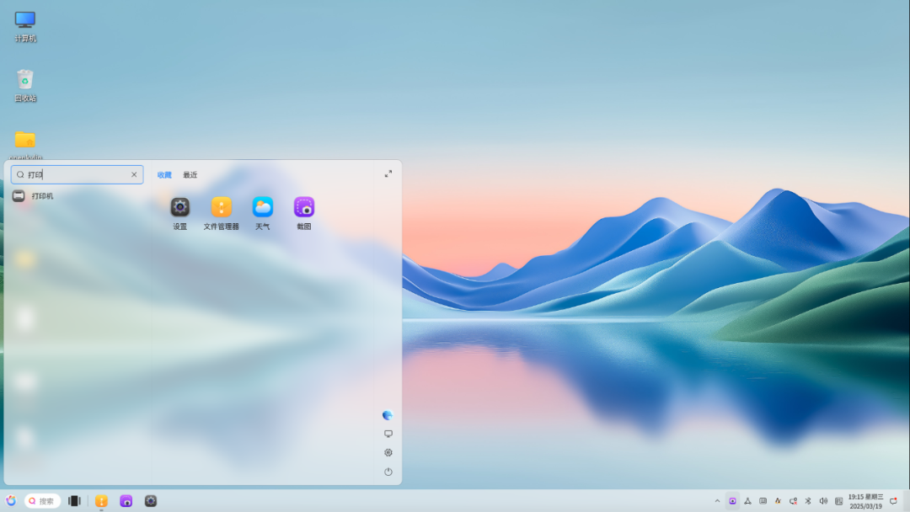Switch to the 最近 tab
Image resolution: width=910 pixels, height=512 pixels.
click(190, 174)
